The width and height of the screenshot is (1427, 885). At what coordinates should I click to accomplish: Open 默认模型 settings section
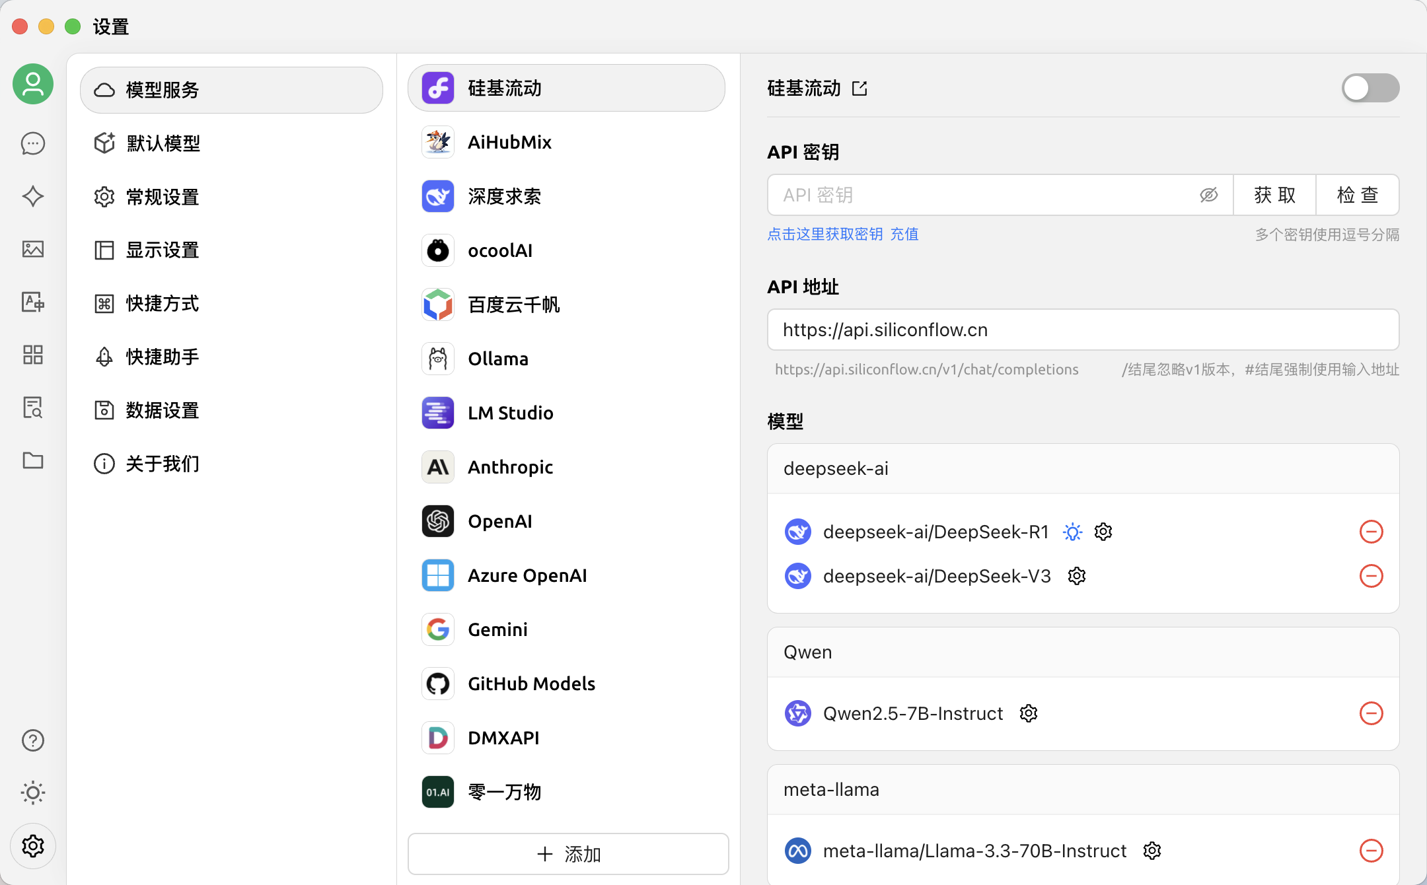click(x=231, y=143)
